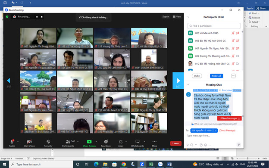269x168 pixels.
Task: Click the Mute All button
Action: (216, 76)
